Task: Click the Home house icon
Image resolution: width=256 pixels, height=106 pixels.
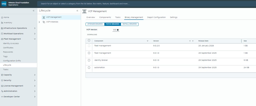Action: pyautogui.click(x=2, y=17)
